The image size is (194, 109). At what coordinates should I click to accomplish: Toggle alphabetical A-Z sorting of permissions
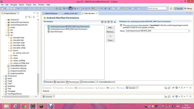[x=115, y=22]
